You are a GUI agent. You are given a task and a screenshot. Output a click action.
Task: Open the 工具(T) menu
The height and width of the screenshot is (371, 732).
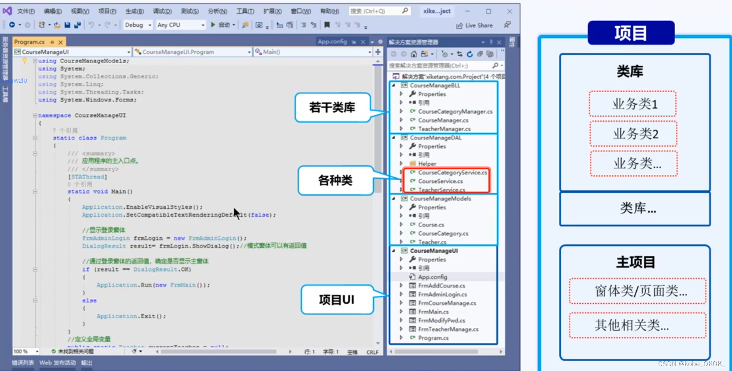coord(245,11)
